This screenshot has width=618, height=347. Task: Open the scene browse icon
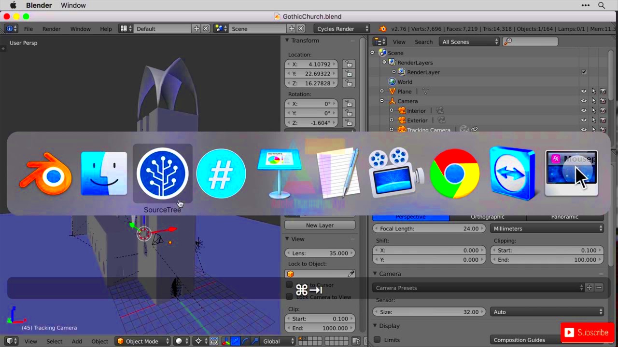221,28
